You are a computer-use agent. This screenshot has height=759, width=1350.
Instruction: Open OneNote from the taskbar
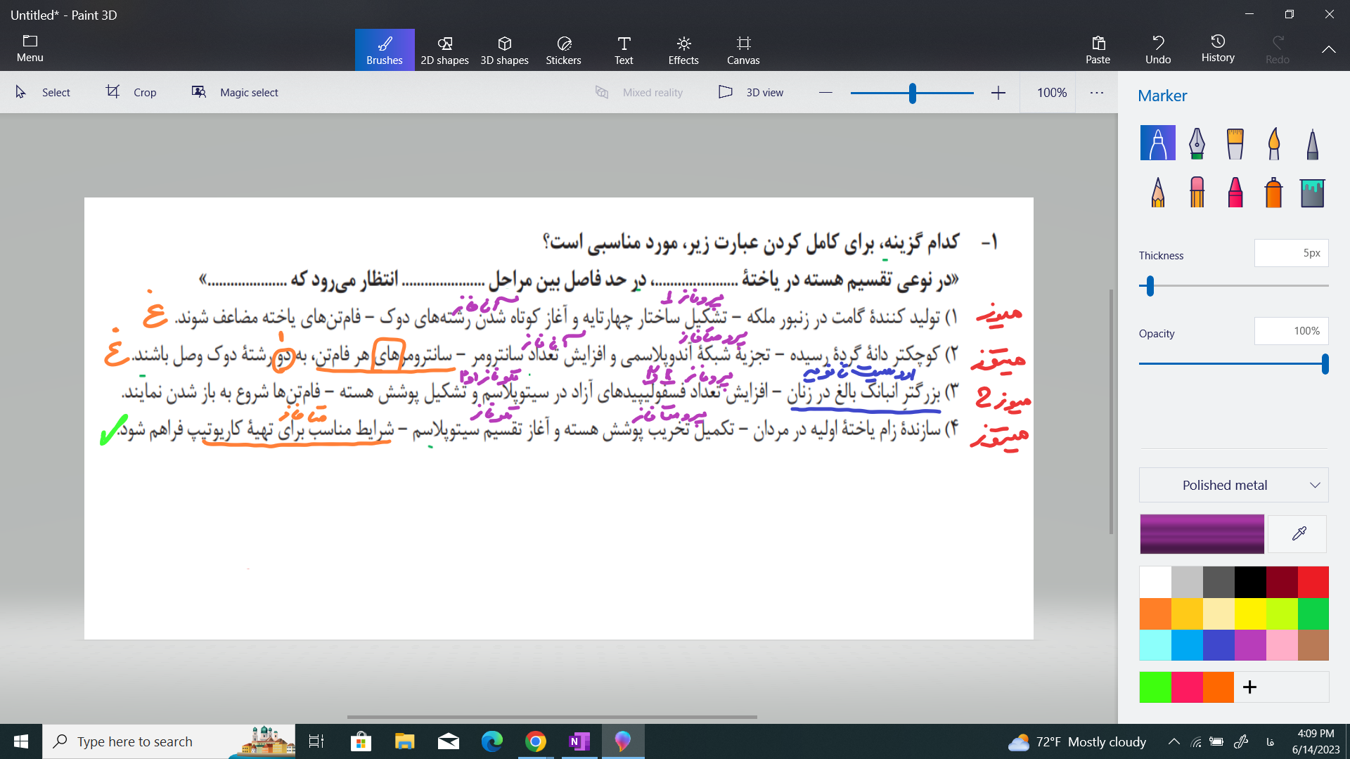579,741
